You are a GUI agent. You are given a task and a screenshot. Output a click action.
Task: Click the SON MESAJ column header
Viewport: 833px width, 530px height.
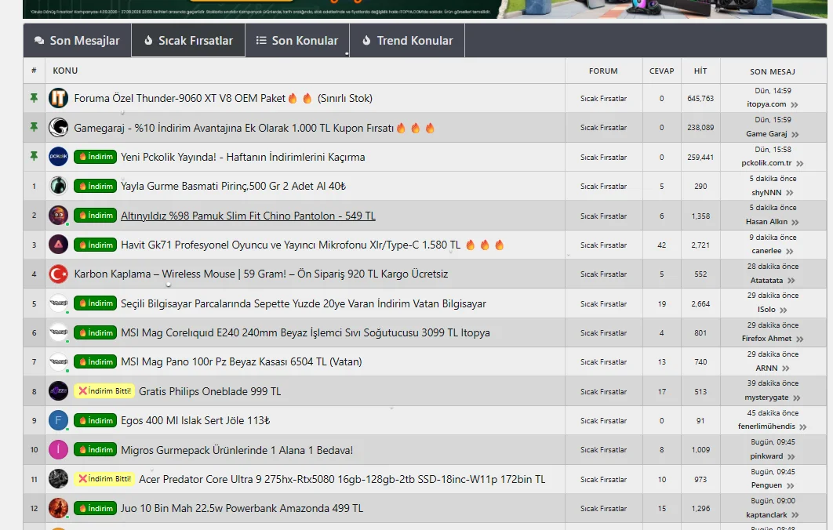[x=773, y=71]
